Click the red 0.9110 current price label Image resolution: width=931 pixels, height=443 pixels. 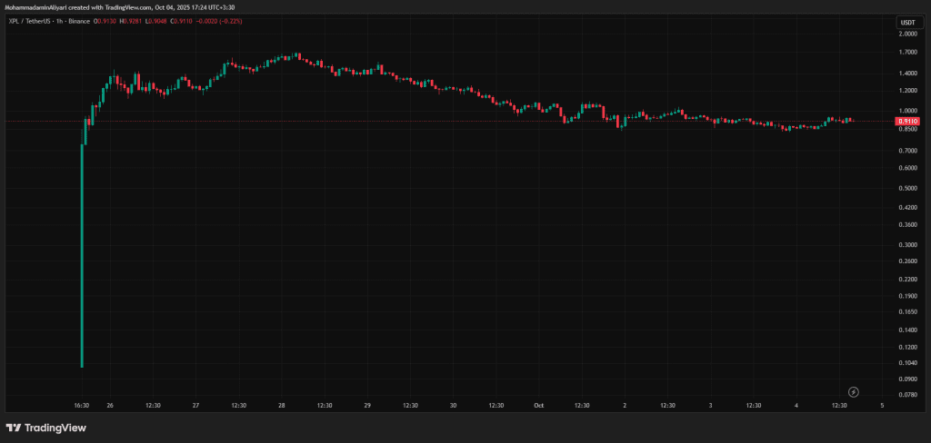907,121
